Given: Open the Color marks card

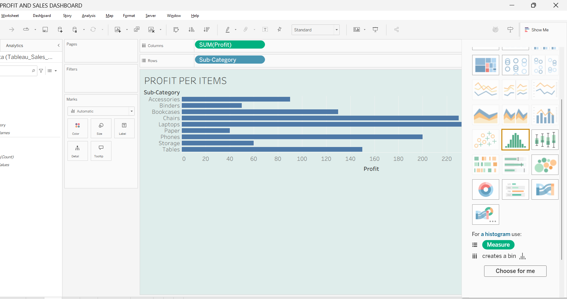Looking at the screenshot, I should (x=77, y=128).
